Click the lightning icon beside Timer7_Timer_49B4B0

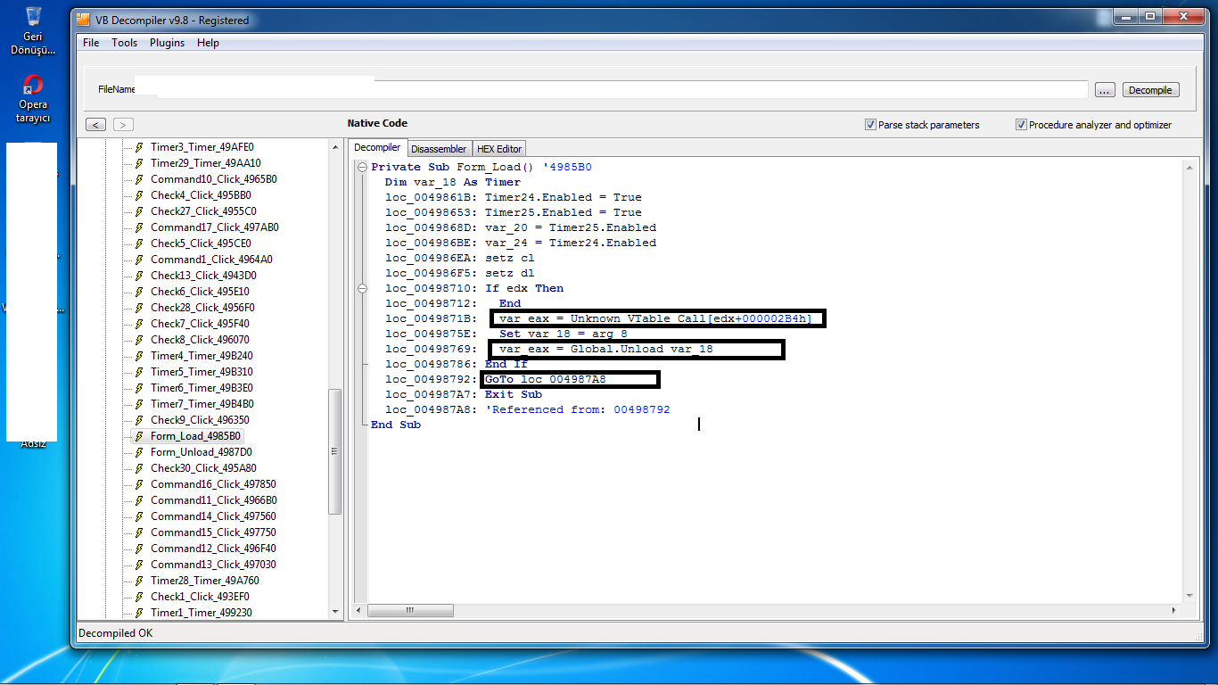(x=139, y=404)
